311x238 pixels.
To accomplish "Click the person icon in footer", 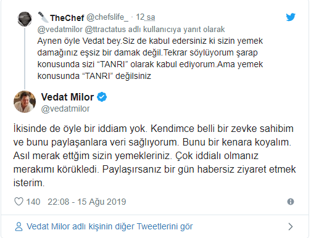I will point(19,226).
